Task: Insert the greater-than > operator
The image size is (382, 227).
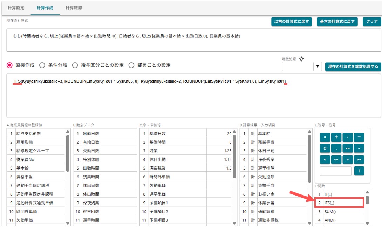Action: (x=348, y=159)
